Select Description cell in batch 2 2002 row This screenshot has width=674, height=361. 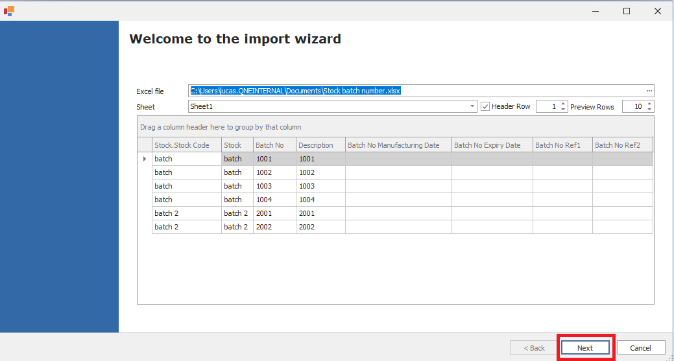pyautogui.click(x=320, y=227)
